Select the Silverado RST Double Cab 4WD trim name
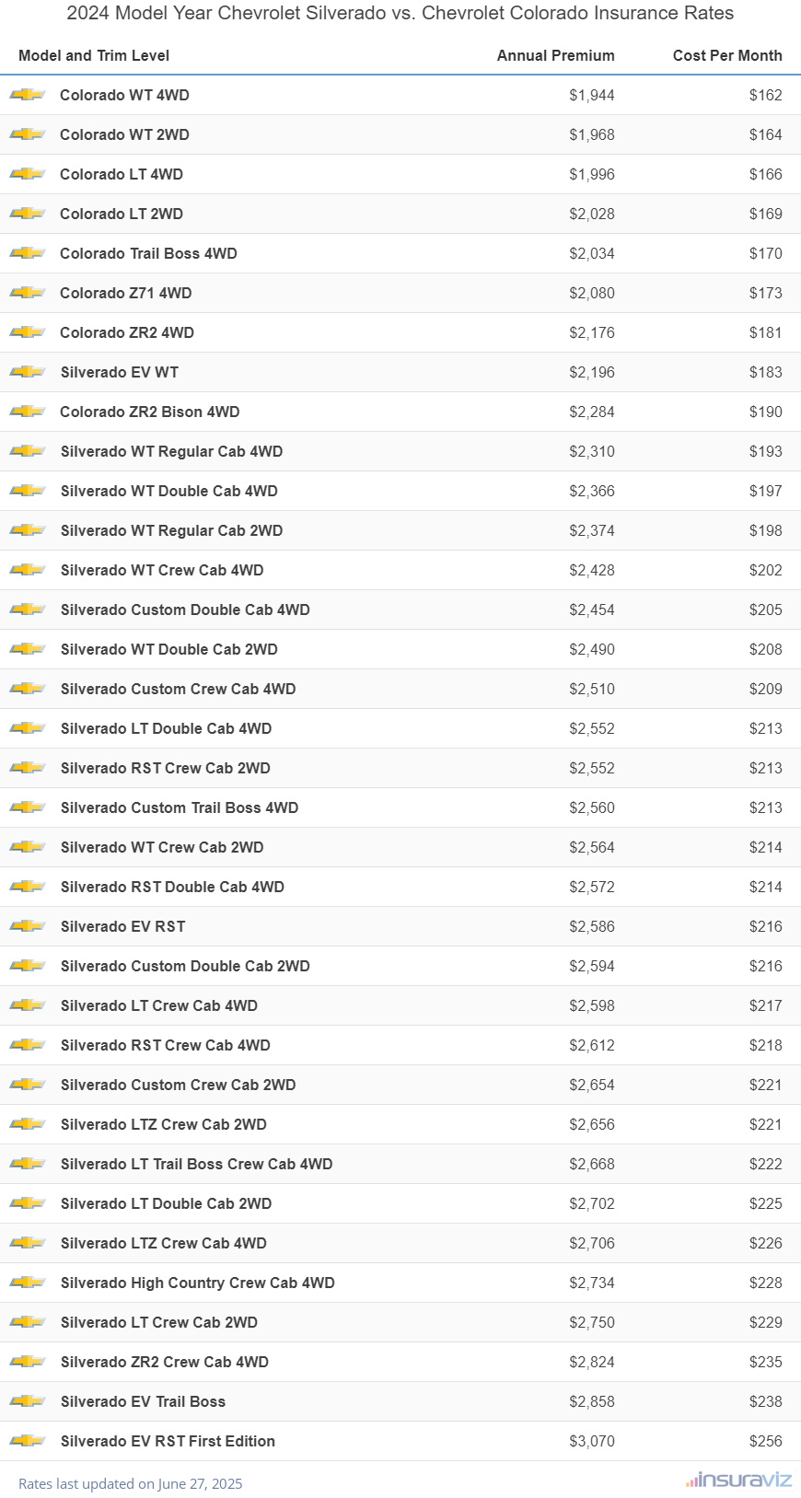The height and width of the screenshot is (1498, 801). pyautogui.click(x=172, y=887)
